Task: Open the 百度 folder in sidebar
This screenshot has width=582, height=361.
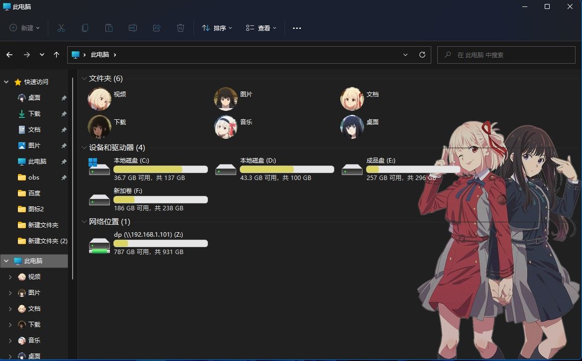Action: click(x=34, y=193)
